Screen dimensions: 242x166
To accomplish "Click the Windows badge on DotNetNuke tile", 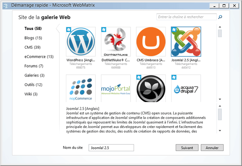I will 104,30.
